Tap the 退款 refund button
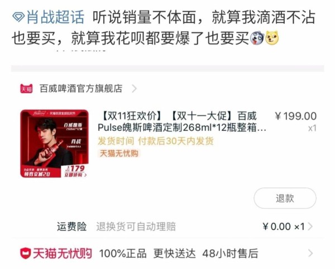Image resolution: width=335 pixels, height=269 pixels. pos(285,198)
